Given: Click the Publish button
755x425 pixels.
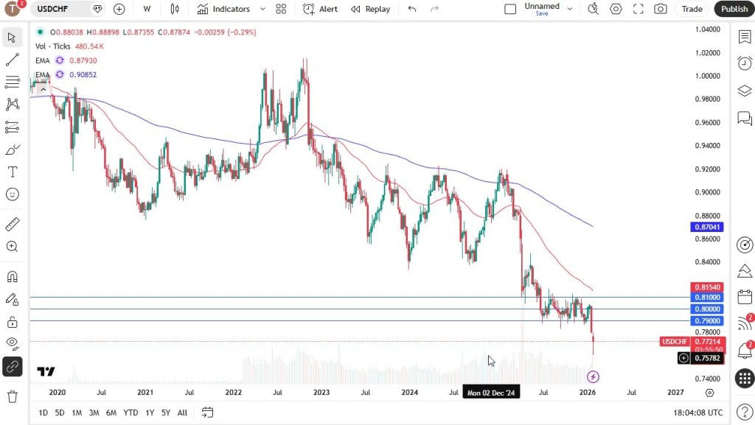Looking at the screenshot, I should pyautogui.click(x=734, y=9).
